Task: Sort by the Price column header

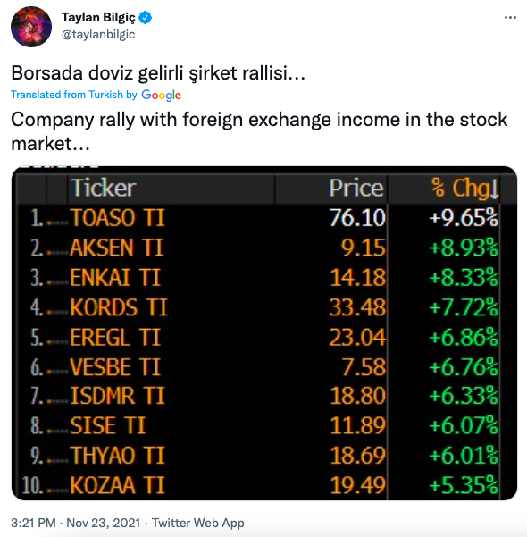Action: [356, 188]
